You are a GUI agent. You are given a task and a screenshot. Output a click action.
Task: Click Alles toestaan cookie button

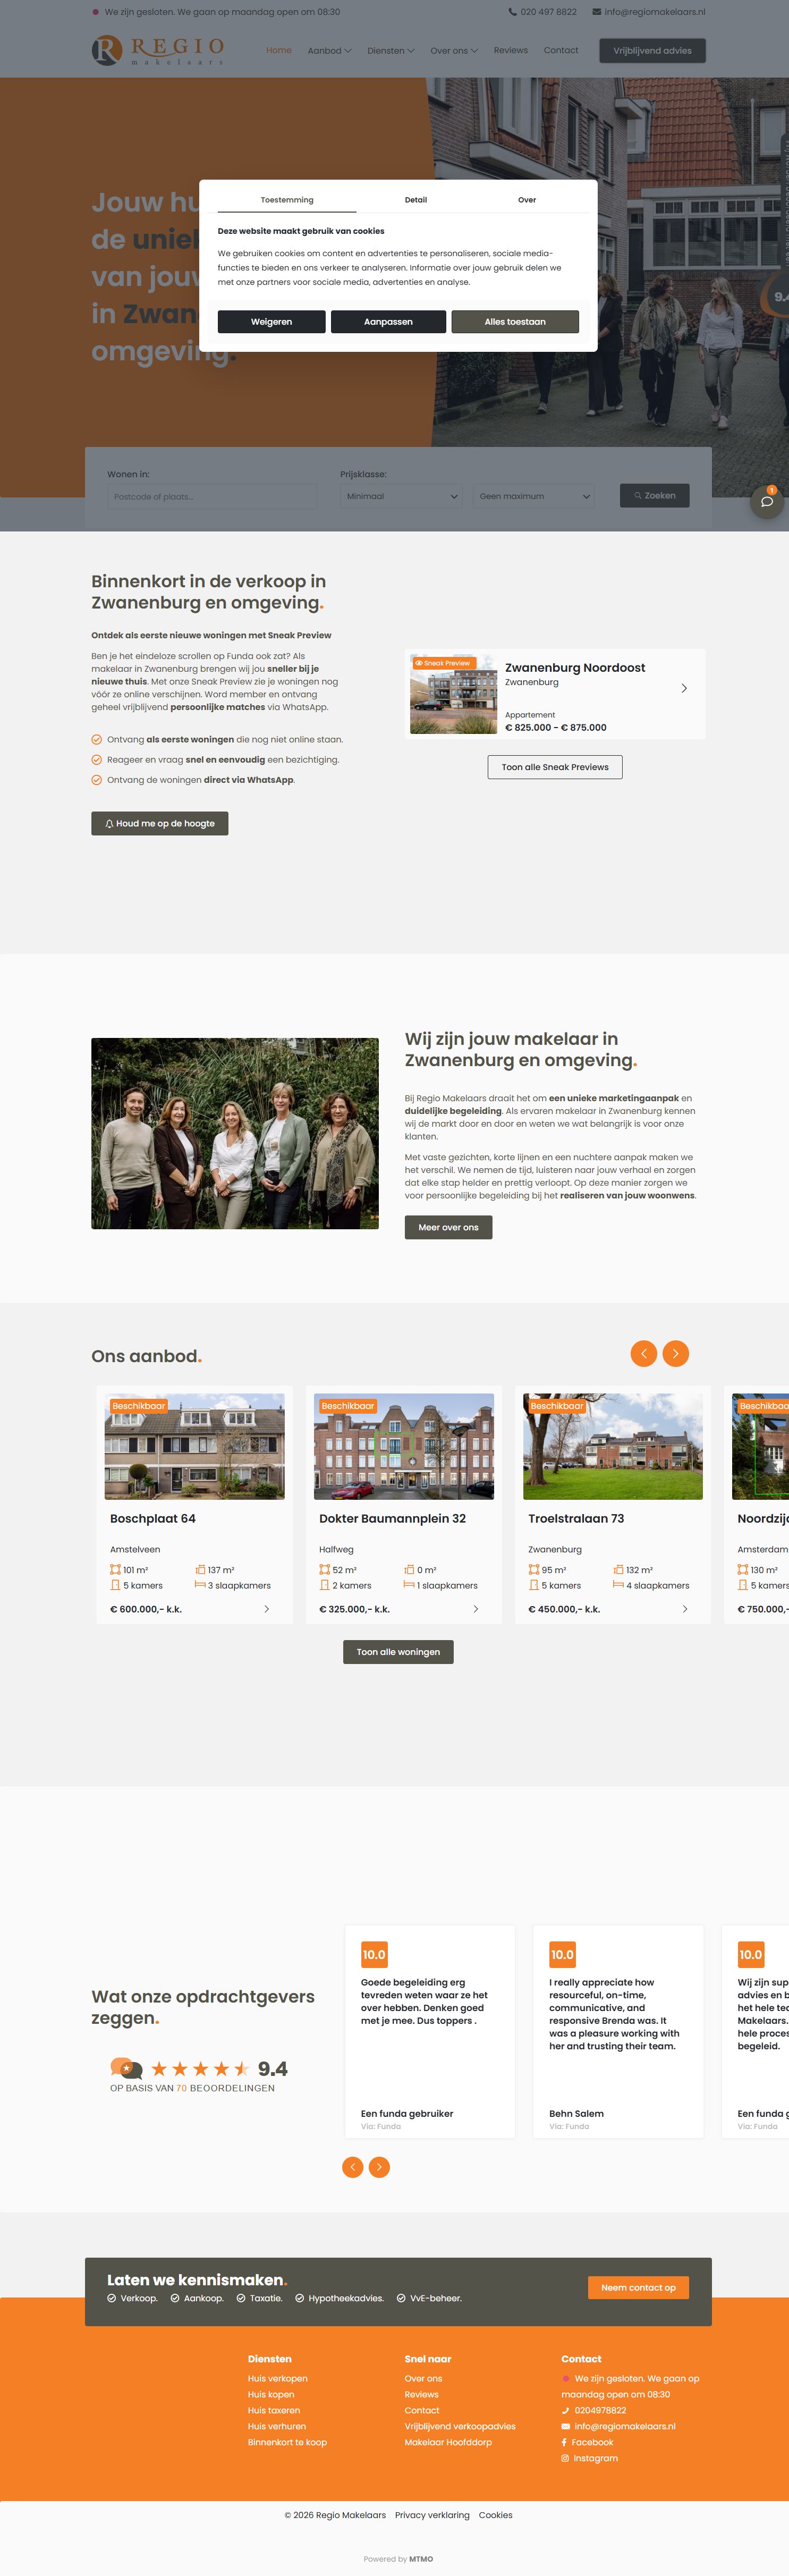tap(515, 322)
